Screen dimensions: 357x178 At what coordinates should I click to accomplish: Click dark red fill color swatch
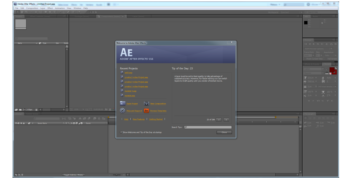tap(332, 69)
